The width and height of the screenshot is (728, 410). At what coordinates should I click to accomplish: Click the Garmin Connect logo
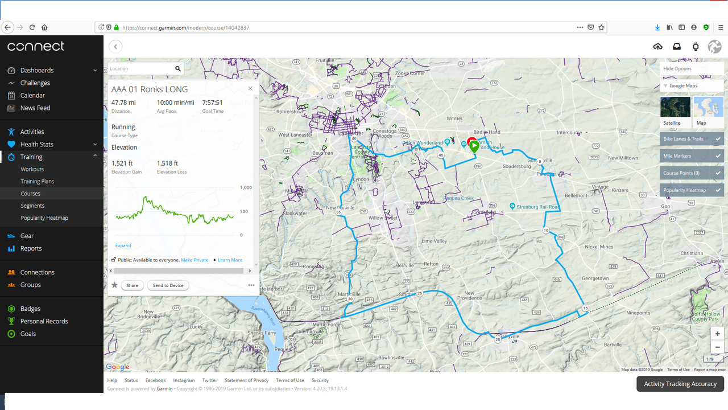point(36,47)
